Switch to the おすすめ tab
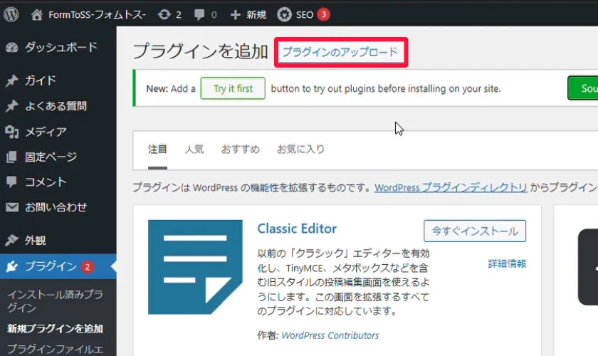The width and height of the screenshot is (598, 356). [240, 150]
